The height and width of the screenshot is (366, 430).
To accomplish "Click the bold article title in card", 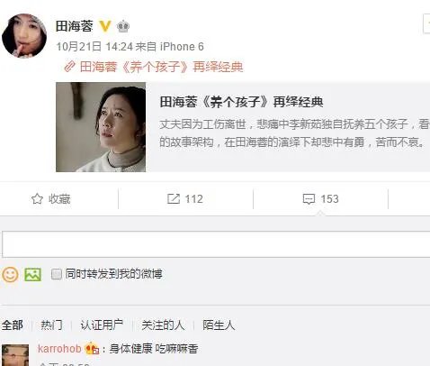I will click(241, 102).
